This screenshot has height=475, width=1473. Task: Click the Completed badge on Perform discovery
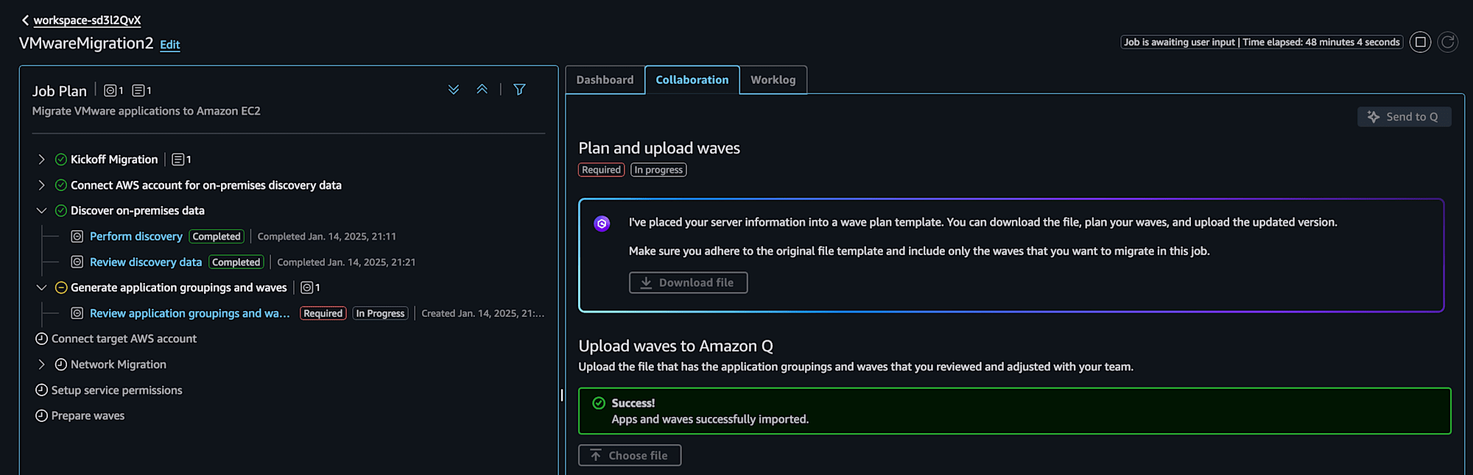point(217,237)
